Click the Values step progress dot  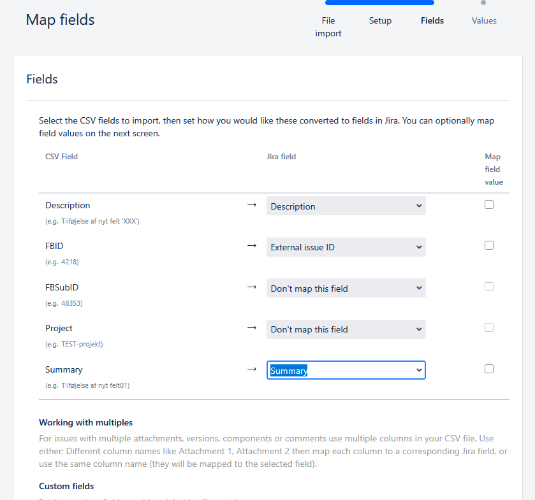pos(483,3)
